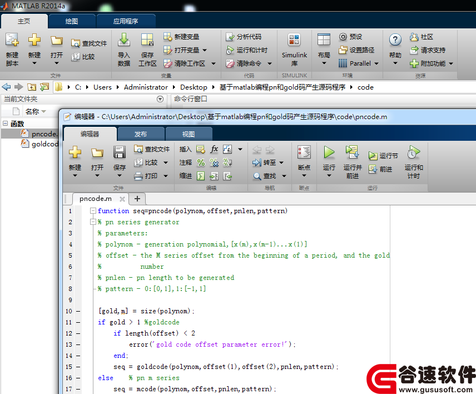Screen dimensions: 476x394
Task: Open the 布局 layout menu
Action: pyautogui.click(x=324, y=50)
